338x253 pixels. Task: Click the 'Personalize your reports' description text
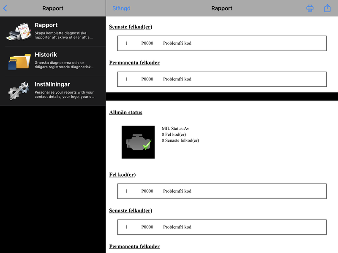click(64, 94)
